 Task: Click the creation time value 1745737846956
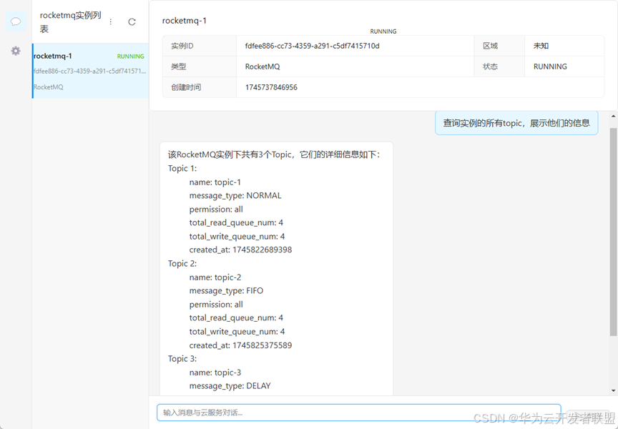[x=271, y=87]
